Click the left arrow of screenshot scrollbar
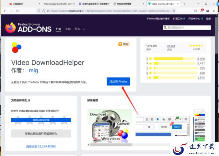The image size is (219, 156). (x=89, y=145)
